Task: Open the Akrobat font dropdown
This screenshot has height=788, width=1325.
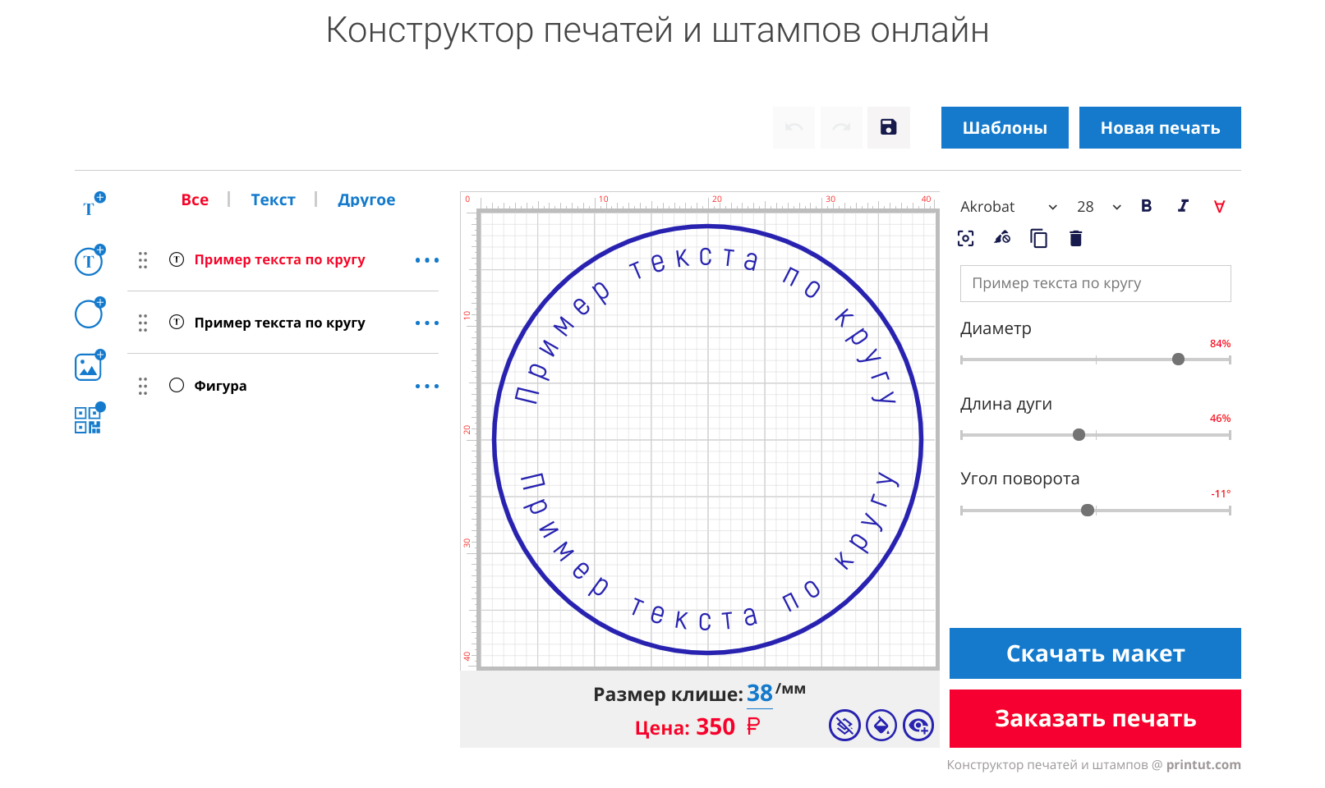Action: click(x=1008, y=207)
